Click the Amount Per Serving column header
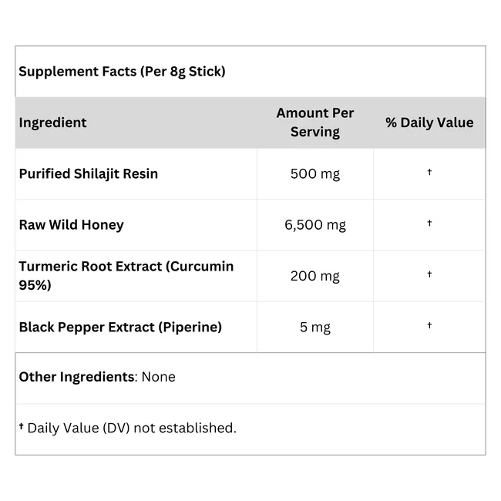Viewport: 501px width, 501px height. [315, 123]
